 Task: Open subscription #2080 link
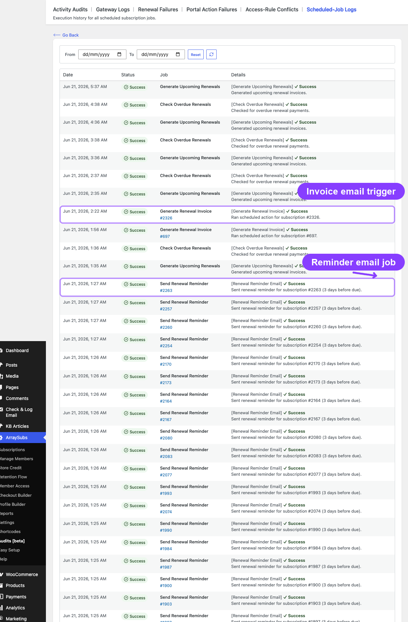(x=166, y=438)
